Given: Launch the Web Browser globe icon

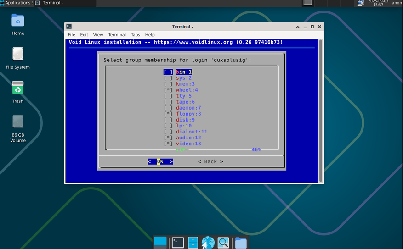Looking at the screenshot, I should [208, 242].
